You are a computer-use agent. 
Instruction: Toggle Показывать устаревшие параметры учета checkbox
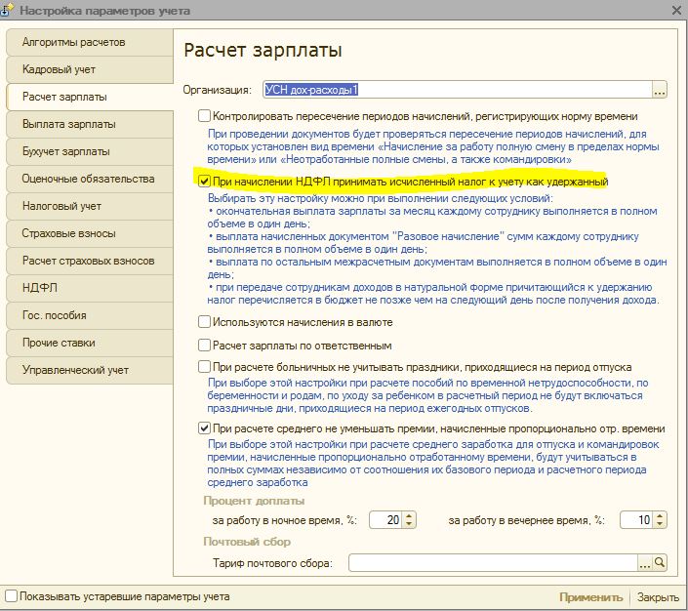click(11, 595)
